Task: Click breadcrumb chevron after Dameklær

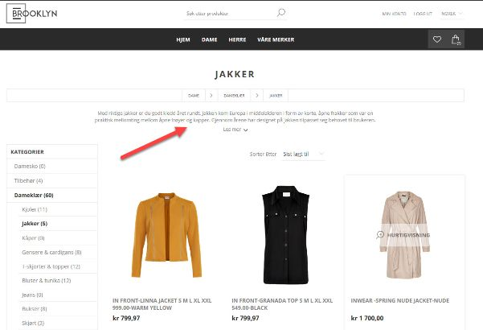Action: pyautogui.click(x=257, y=96)
